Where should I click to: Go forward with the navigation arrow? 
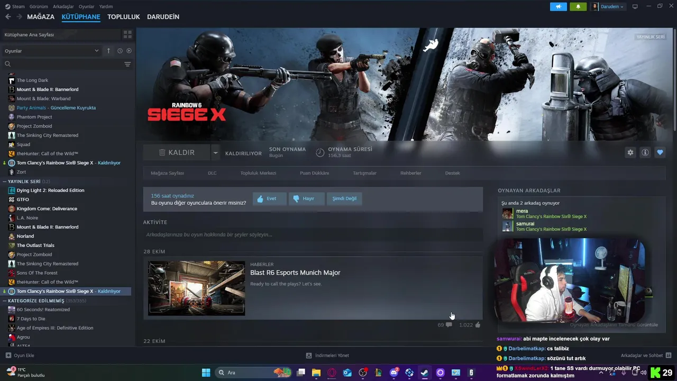pos(20,17)
